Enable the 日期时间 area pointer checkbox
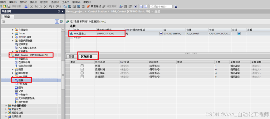The image size is (270, 119). pyautogui.click(x=82, y=69)
